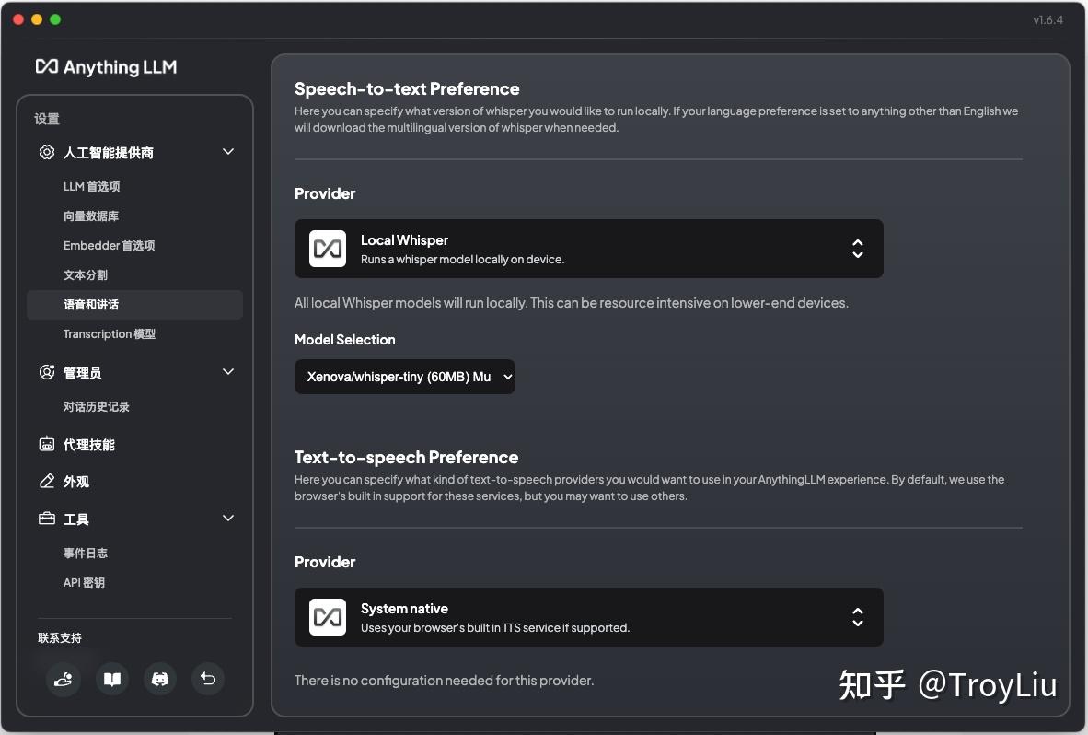Screen dimensions: 1088x735
Task: Open the System native provider selector arrows
Action: (x=858, y=617)
